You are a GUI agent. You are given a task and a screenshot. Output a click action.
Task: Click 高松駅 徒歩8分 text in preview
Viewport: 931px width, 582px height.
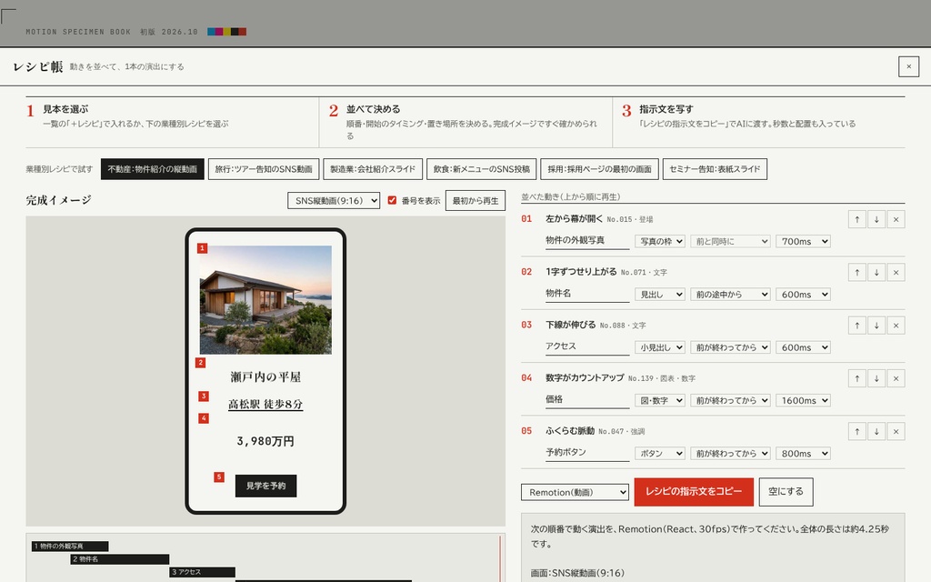point(265,405)
